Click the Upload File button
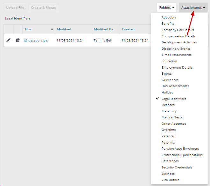210x186 pixels. pyautogui.click(x=15, y=8)
